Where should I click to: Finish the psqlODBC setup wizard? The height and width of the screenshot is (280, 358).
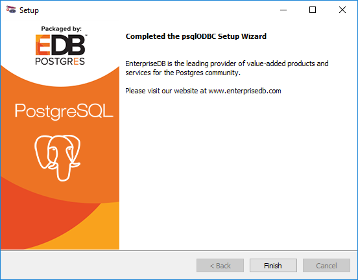tap(273, 265)
